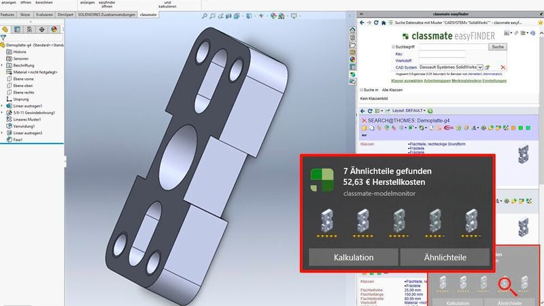Viewport: 544px width, 306px height.
Task: Click the easyfinder browser back arrow
Action: point(362,22)
